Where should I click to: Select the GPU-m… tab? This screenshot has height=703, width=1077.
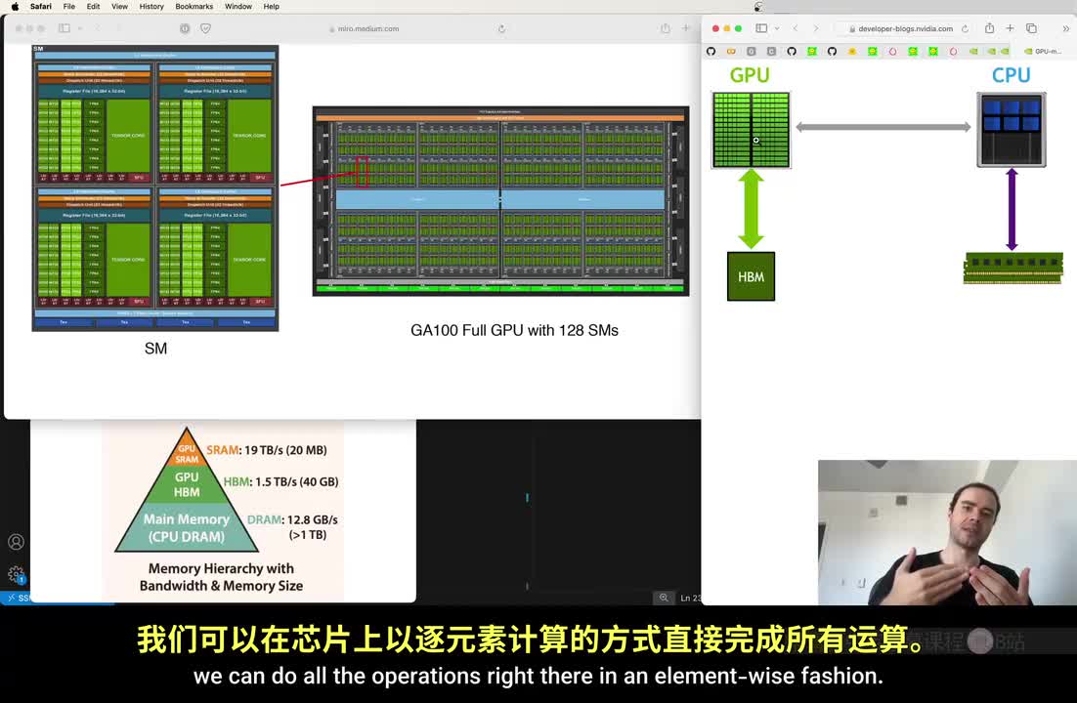1042,51
